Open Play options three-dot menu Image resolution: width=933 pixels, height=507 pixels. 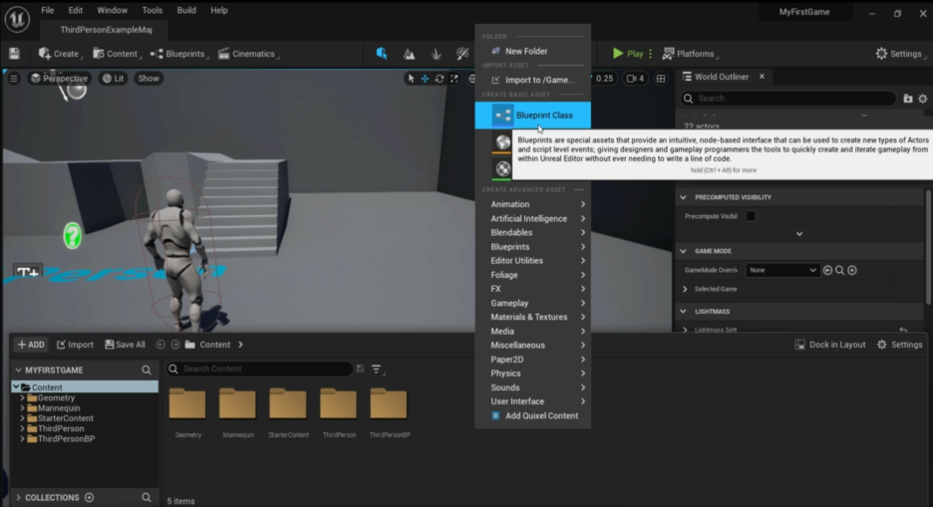[x=650, y=54]
